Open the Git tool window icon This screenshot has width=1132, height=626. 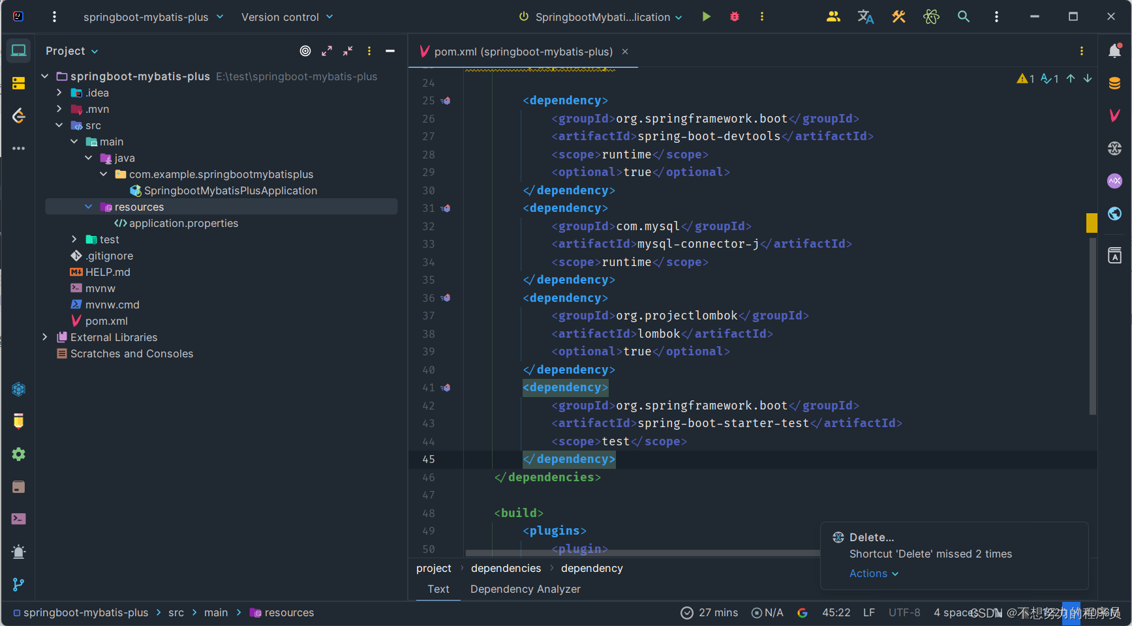(x=18, y=584)
